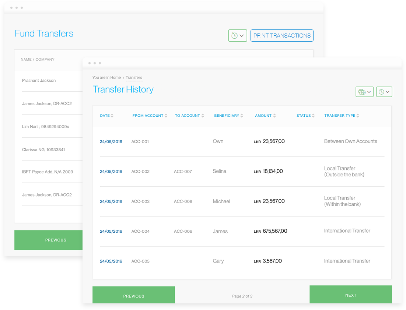Image resolution: width=406 pixels, height=310 pixels.
Task: Sort by Date column arrows
Action: (112, 116)
